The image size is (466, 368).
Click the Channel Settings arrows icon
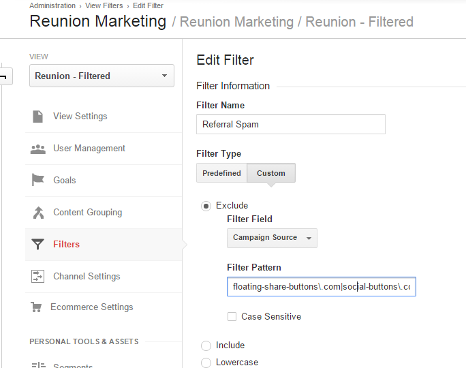(37, 276)
